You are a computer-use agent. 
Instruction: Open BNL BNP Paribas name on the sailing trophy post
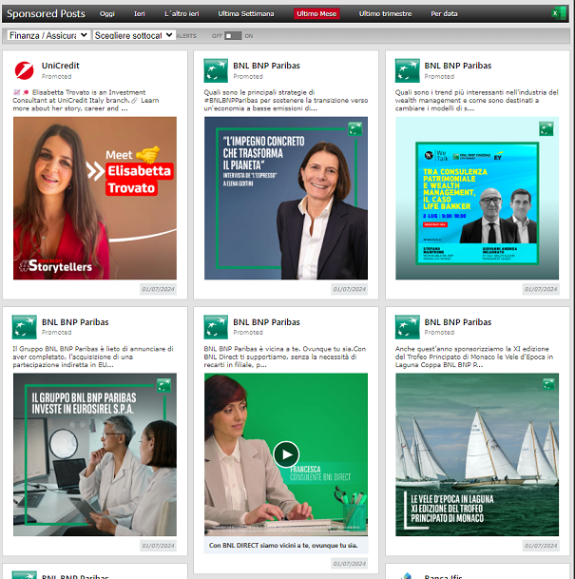click(x=458, y=322)
